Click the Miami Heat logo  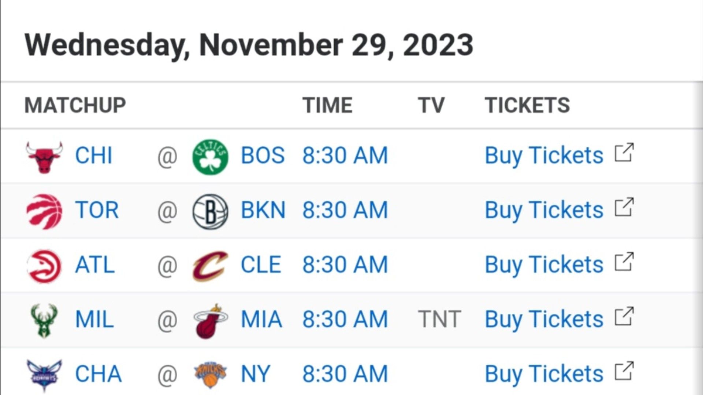point(210,321)
